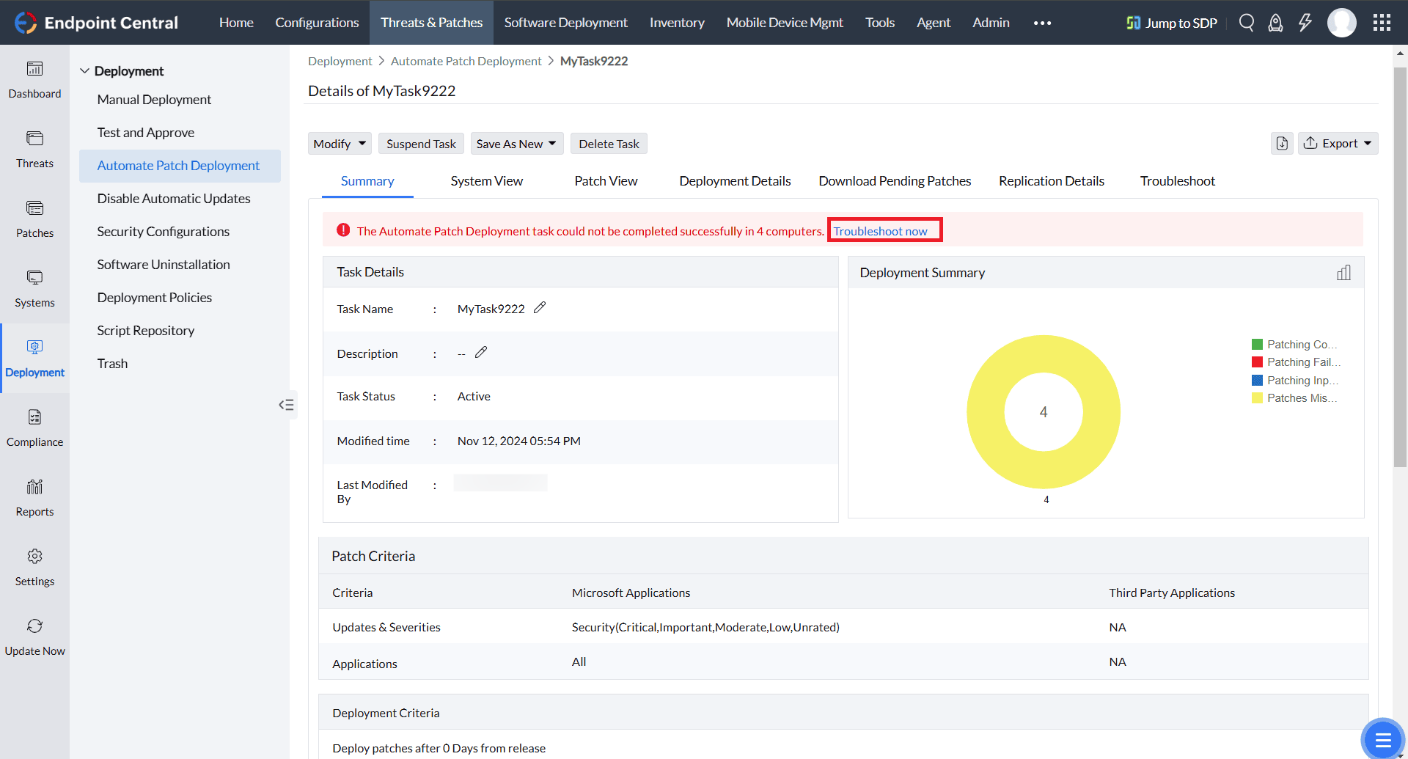Open the Export dropdown

1338,144
